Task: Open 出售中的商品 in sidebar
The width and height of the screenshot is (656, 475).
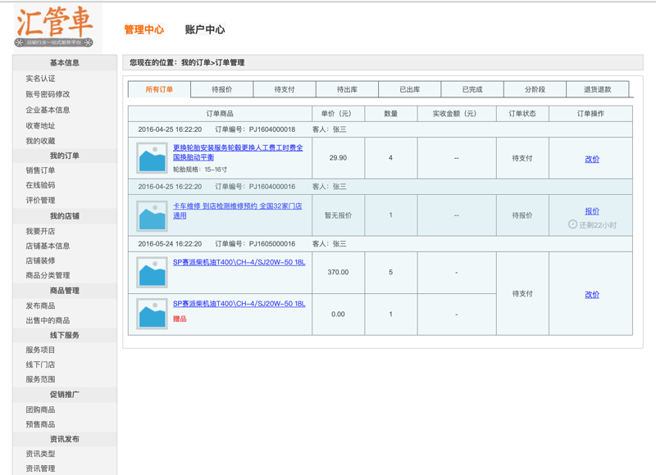Action: (48, 320)
